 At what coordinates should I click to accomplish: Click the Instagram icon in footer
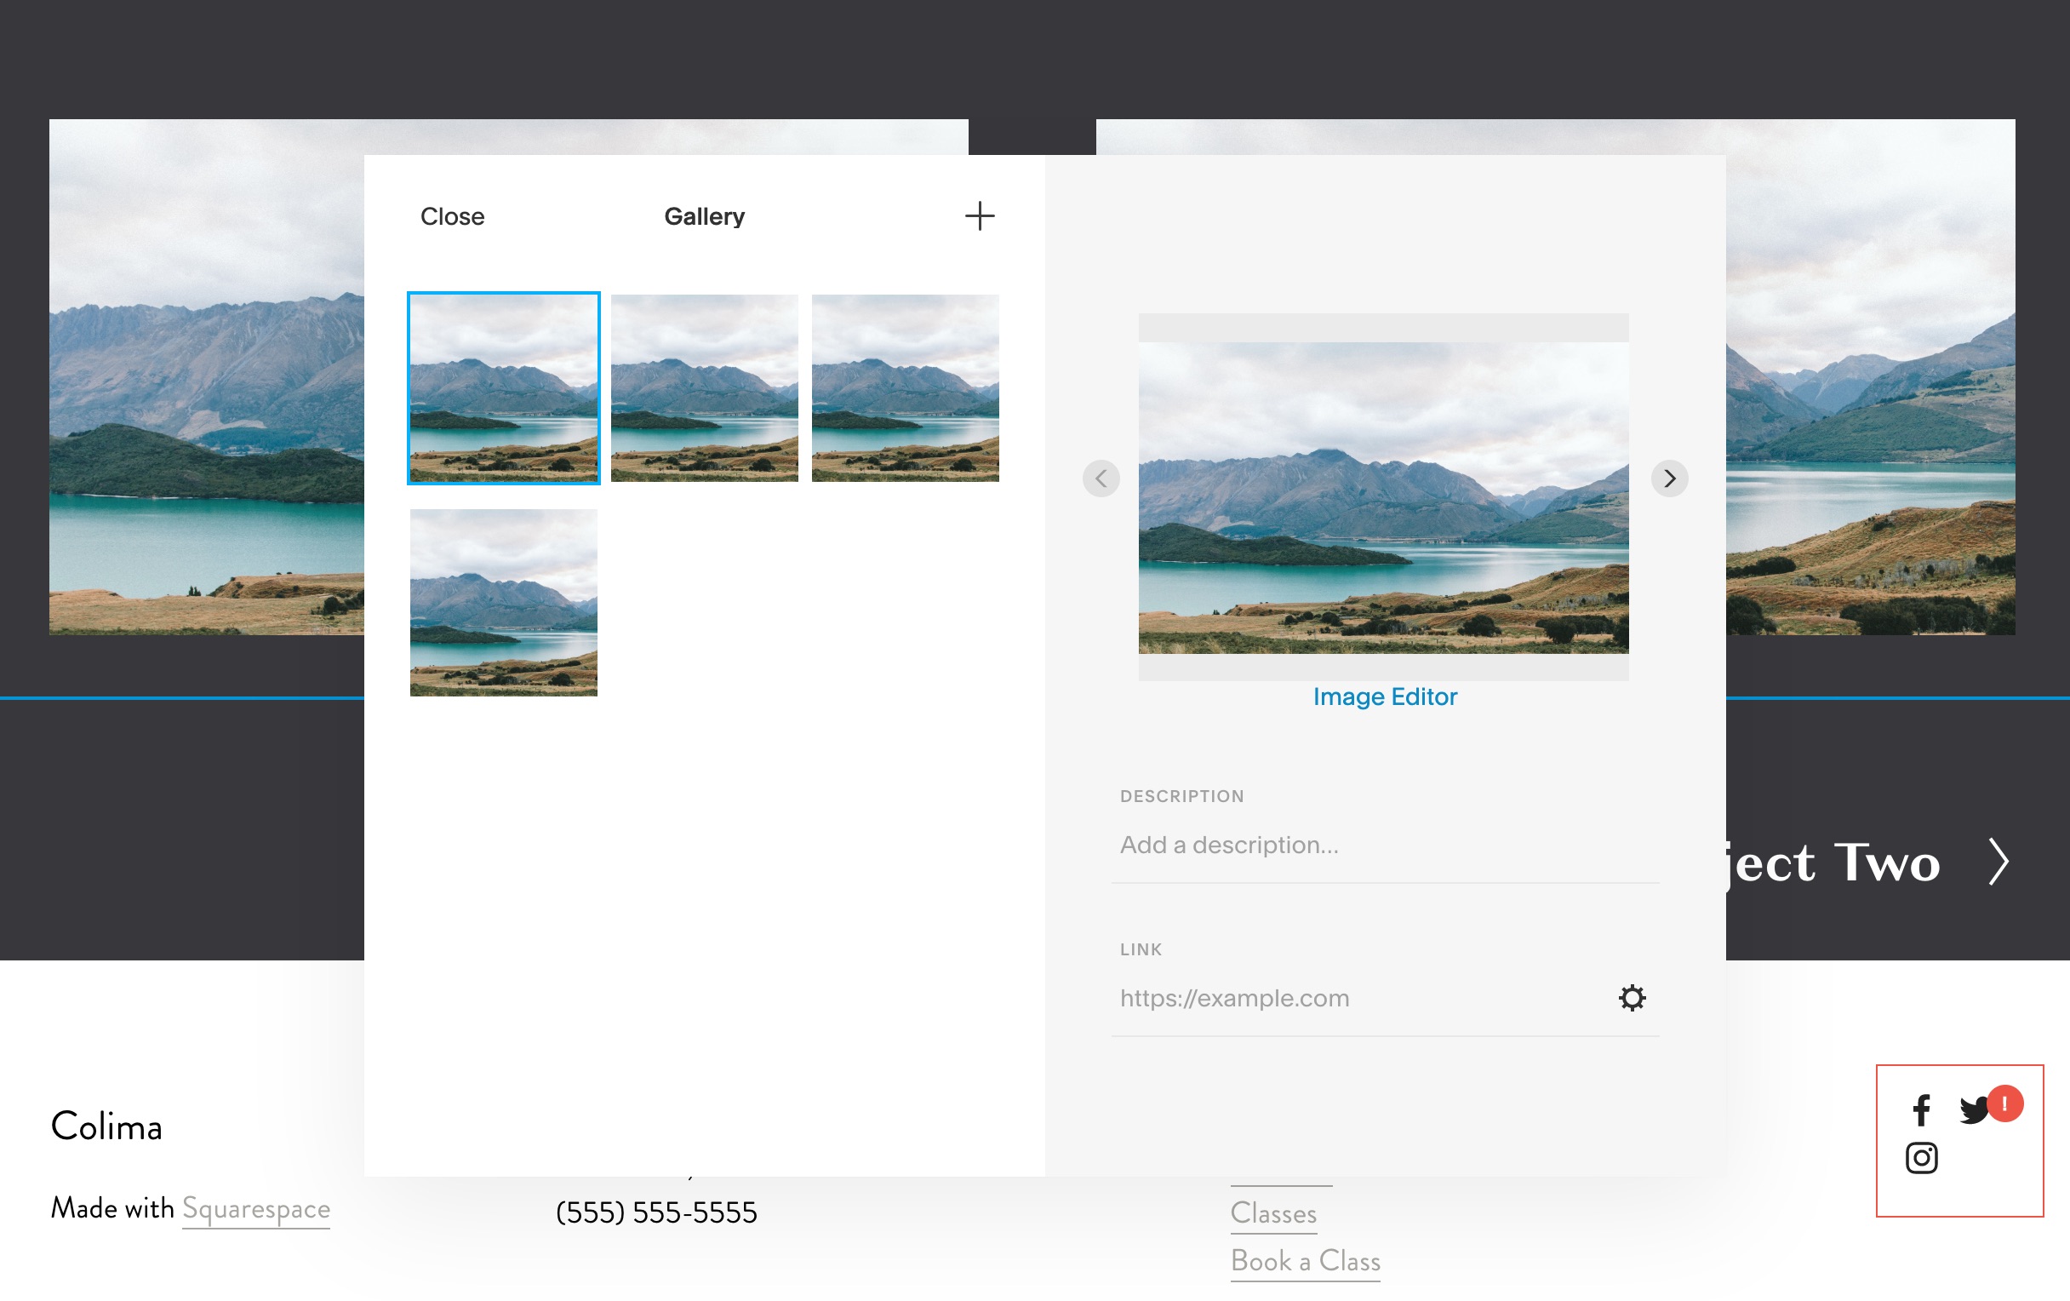click(1921, 1157)
